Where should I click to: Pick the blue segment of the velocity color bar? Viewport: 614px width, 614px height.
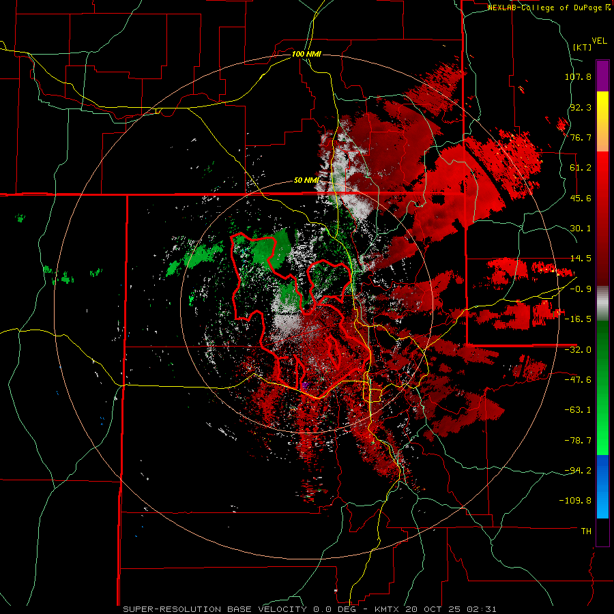pos(602,486)
